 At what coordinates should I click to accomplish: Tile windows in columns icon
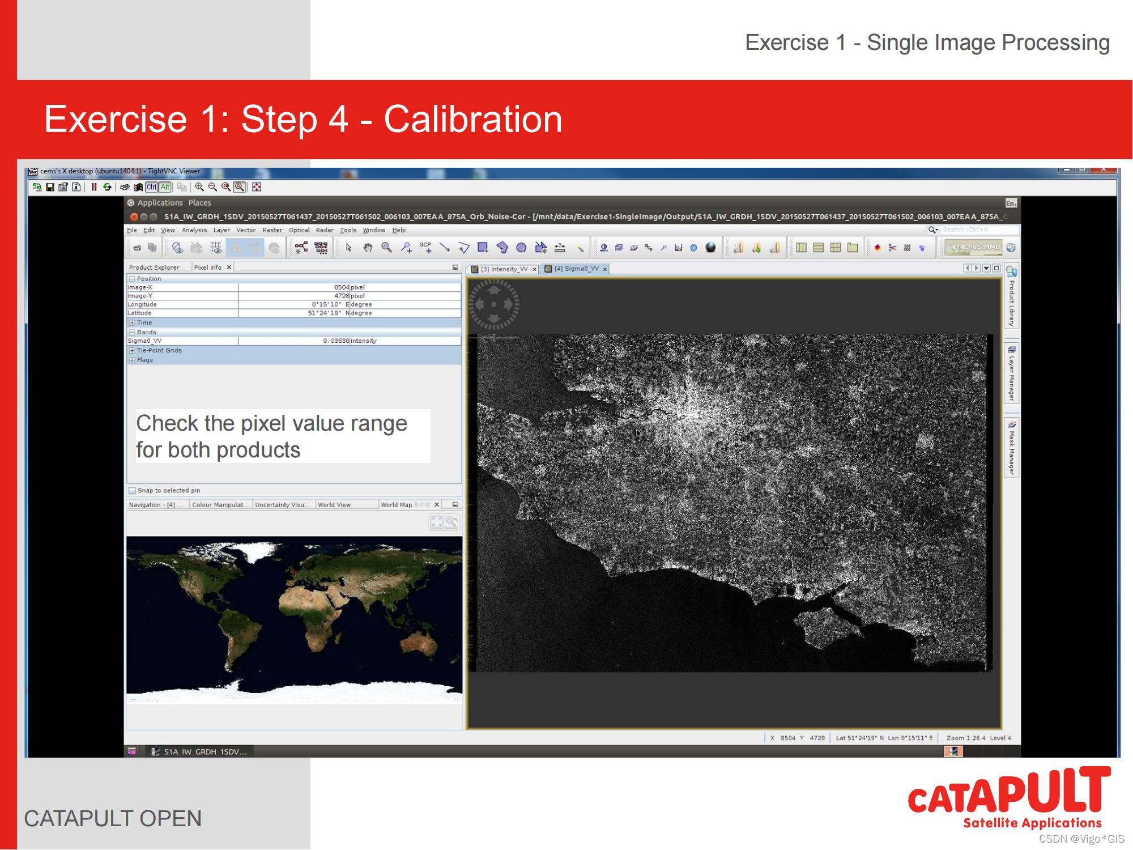coord(801,248)
